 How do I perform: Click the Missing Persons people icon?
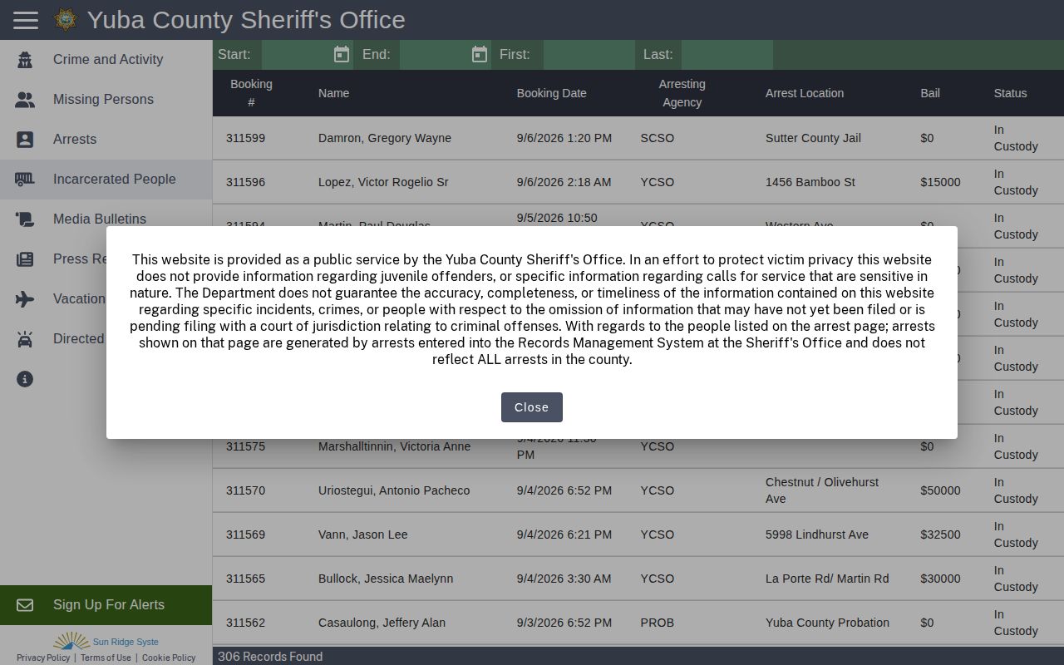[25, 100]
